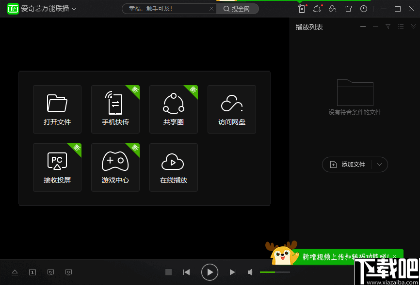The height and width of the screenshot is (285, 420).
Task: Remove item with playlist minus icon
Action: 375,27
